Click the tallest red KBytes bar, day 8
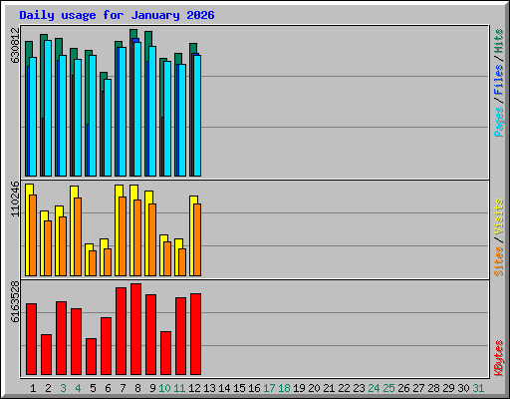The height and width of the screenshot is (399, 510). coord(135,329)
